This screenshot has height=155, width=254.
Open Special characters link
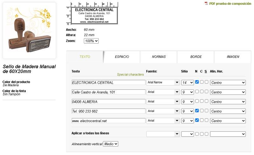[130, 74]
